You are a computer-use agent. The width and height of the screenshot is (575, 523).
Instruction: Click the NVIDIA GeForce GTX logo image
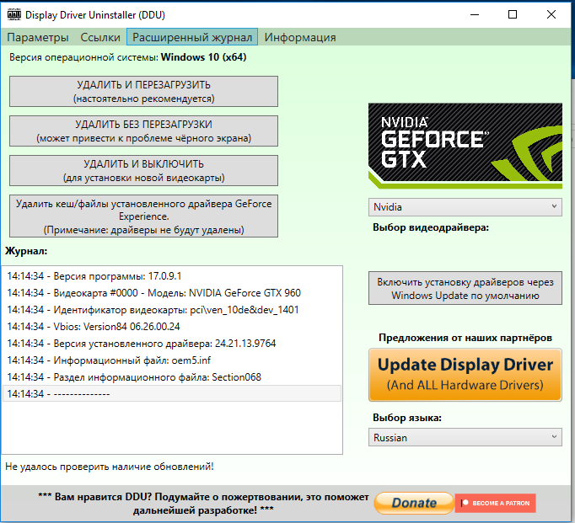(x=465, y=146)
